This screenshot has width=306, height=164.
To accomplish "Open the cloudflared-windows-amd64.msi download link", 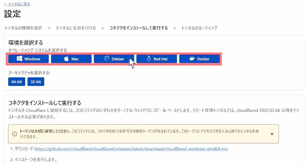I will tap(131, 149).
